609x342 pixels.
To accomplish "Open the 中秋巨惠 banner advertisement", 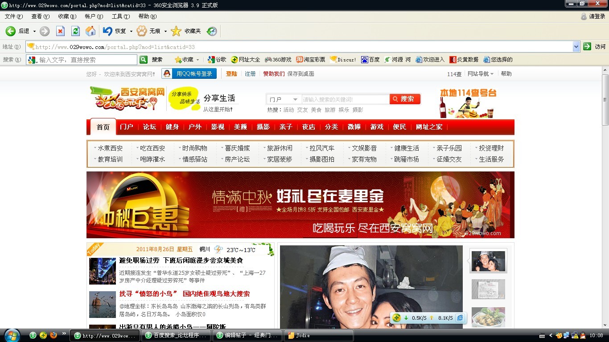I will (300, 205).
